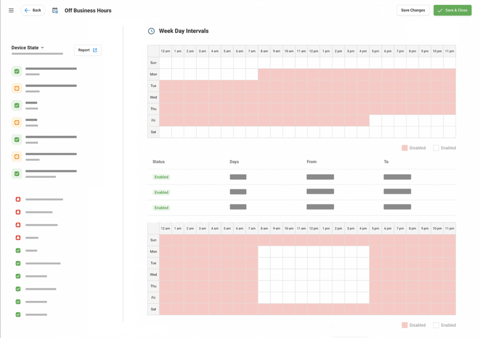
Task: Click the To column header
Action: point(386,162)
